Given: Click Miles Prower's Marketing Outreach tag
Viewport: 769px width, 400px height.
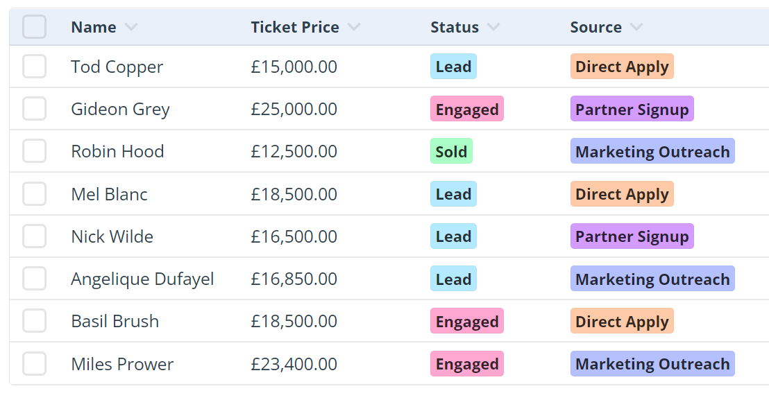Looking at the screenshot, I should (652, 364).
